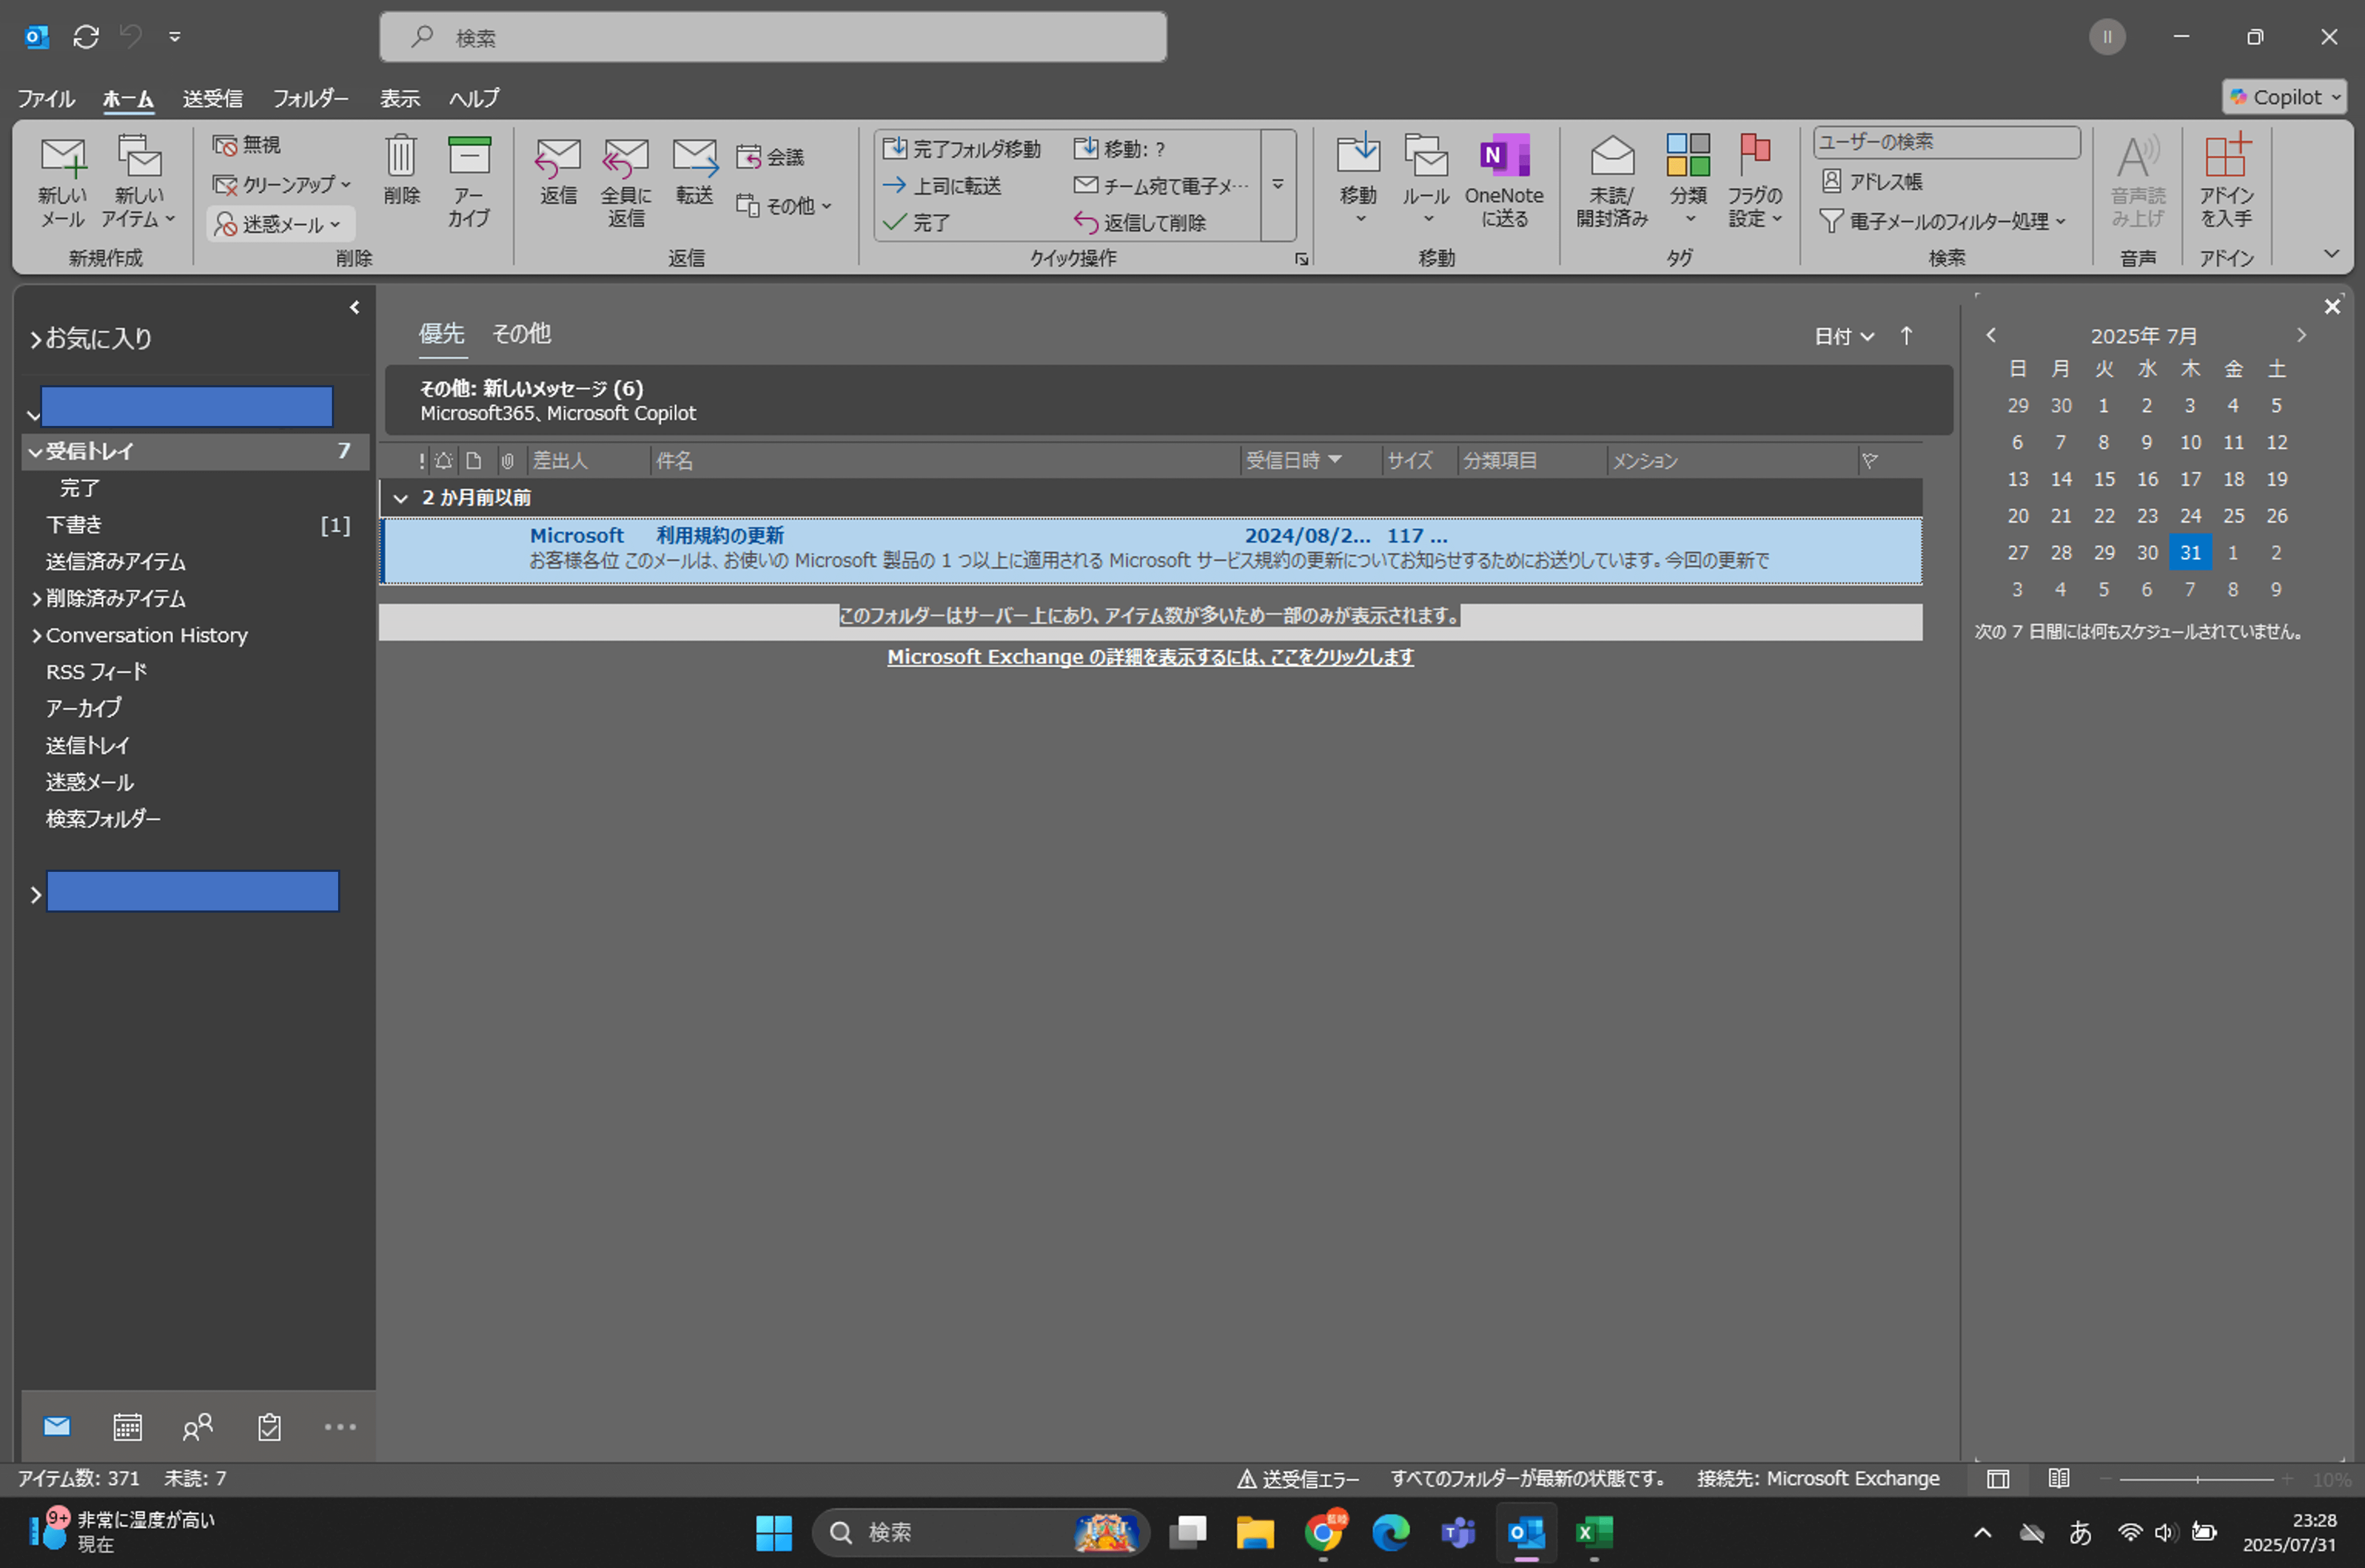Viewport: 2365px width, 1568px height.
Task: Select the 送信済みアイテム folder
Action: [196, 562]
